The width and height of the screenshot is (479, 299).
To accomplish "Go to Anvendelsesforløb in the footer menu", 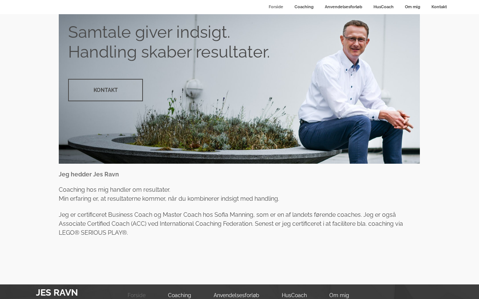I will pyautogui.click(x=237, y=295).
